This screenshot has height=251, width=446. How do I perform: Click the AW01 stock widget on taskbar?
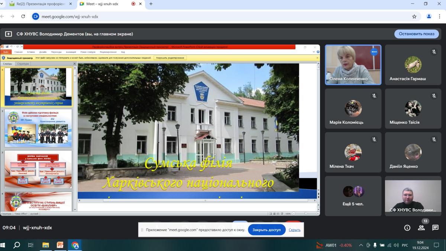click(x=334, y=245)
